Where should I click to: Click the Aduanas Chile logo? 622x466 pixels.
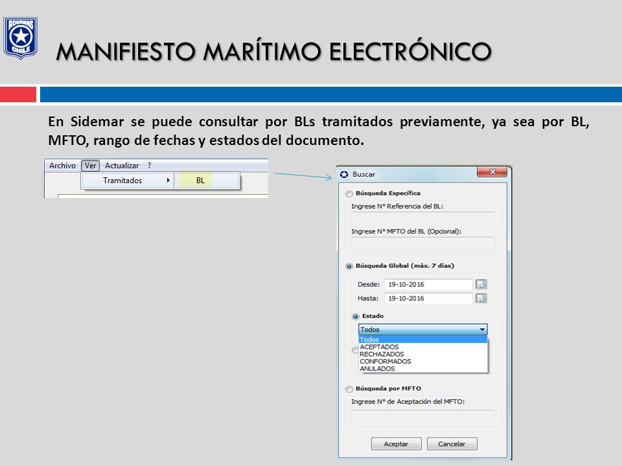pyautogui.click(x=21, y=38)
